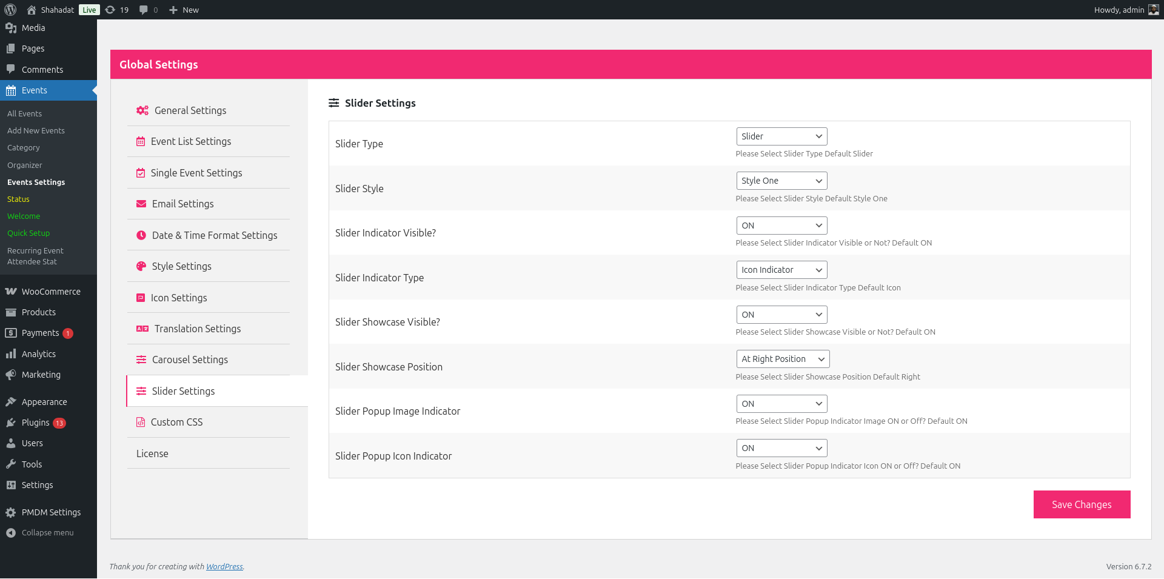Open Events Settings submenu link
Image resolution: width=1164 pixels, height=579 pixels.
[x=36, y=182]
